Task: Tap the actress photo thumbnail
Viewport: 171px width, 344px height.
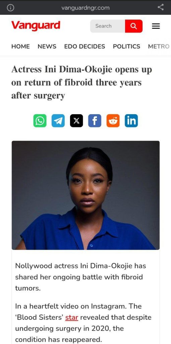Action: (x=85, y=195)
